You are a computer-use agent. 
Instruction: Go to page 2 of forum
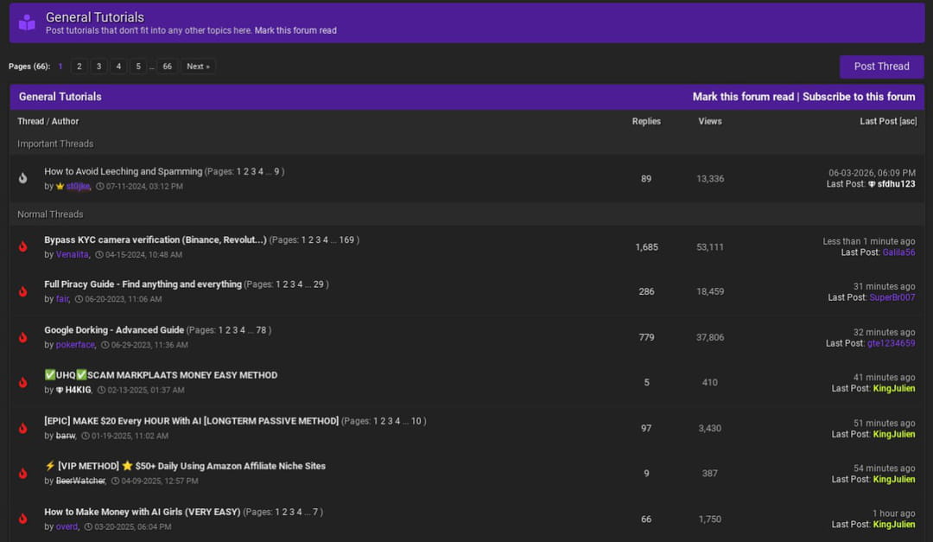click(x=79, y=66)
